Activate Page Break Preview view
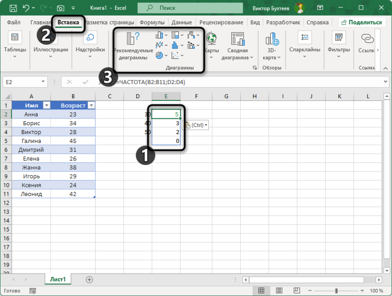 tap(297, 290)
